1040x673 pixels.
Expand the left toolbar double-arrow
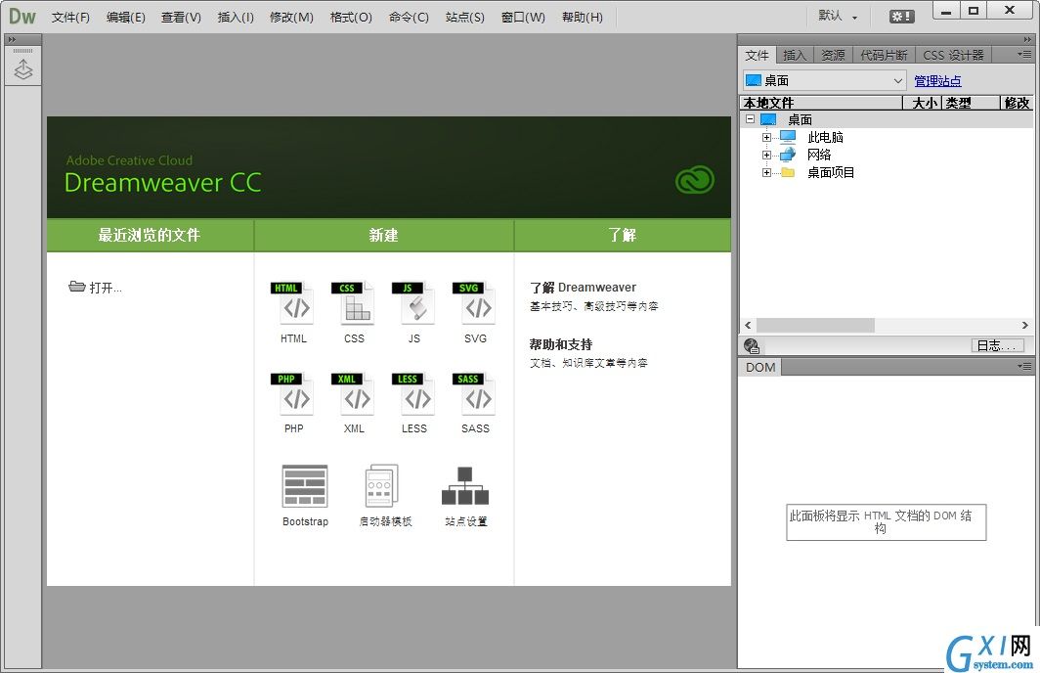tap(12, 40)
